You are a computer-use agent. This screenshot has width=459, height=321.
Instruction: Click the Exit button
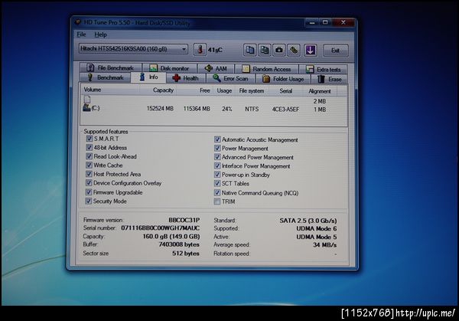pyautogui.click(x=336, y=51)
